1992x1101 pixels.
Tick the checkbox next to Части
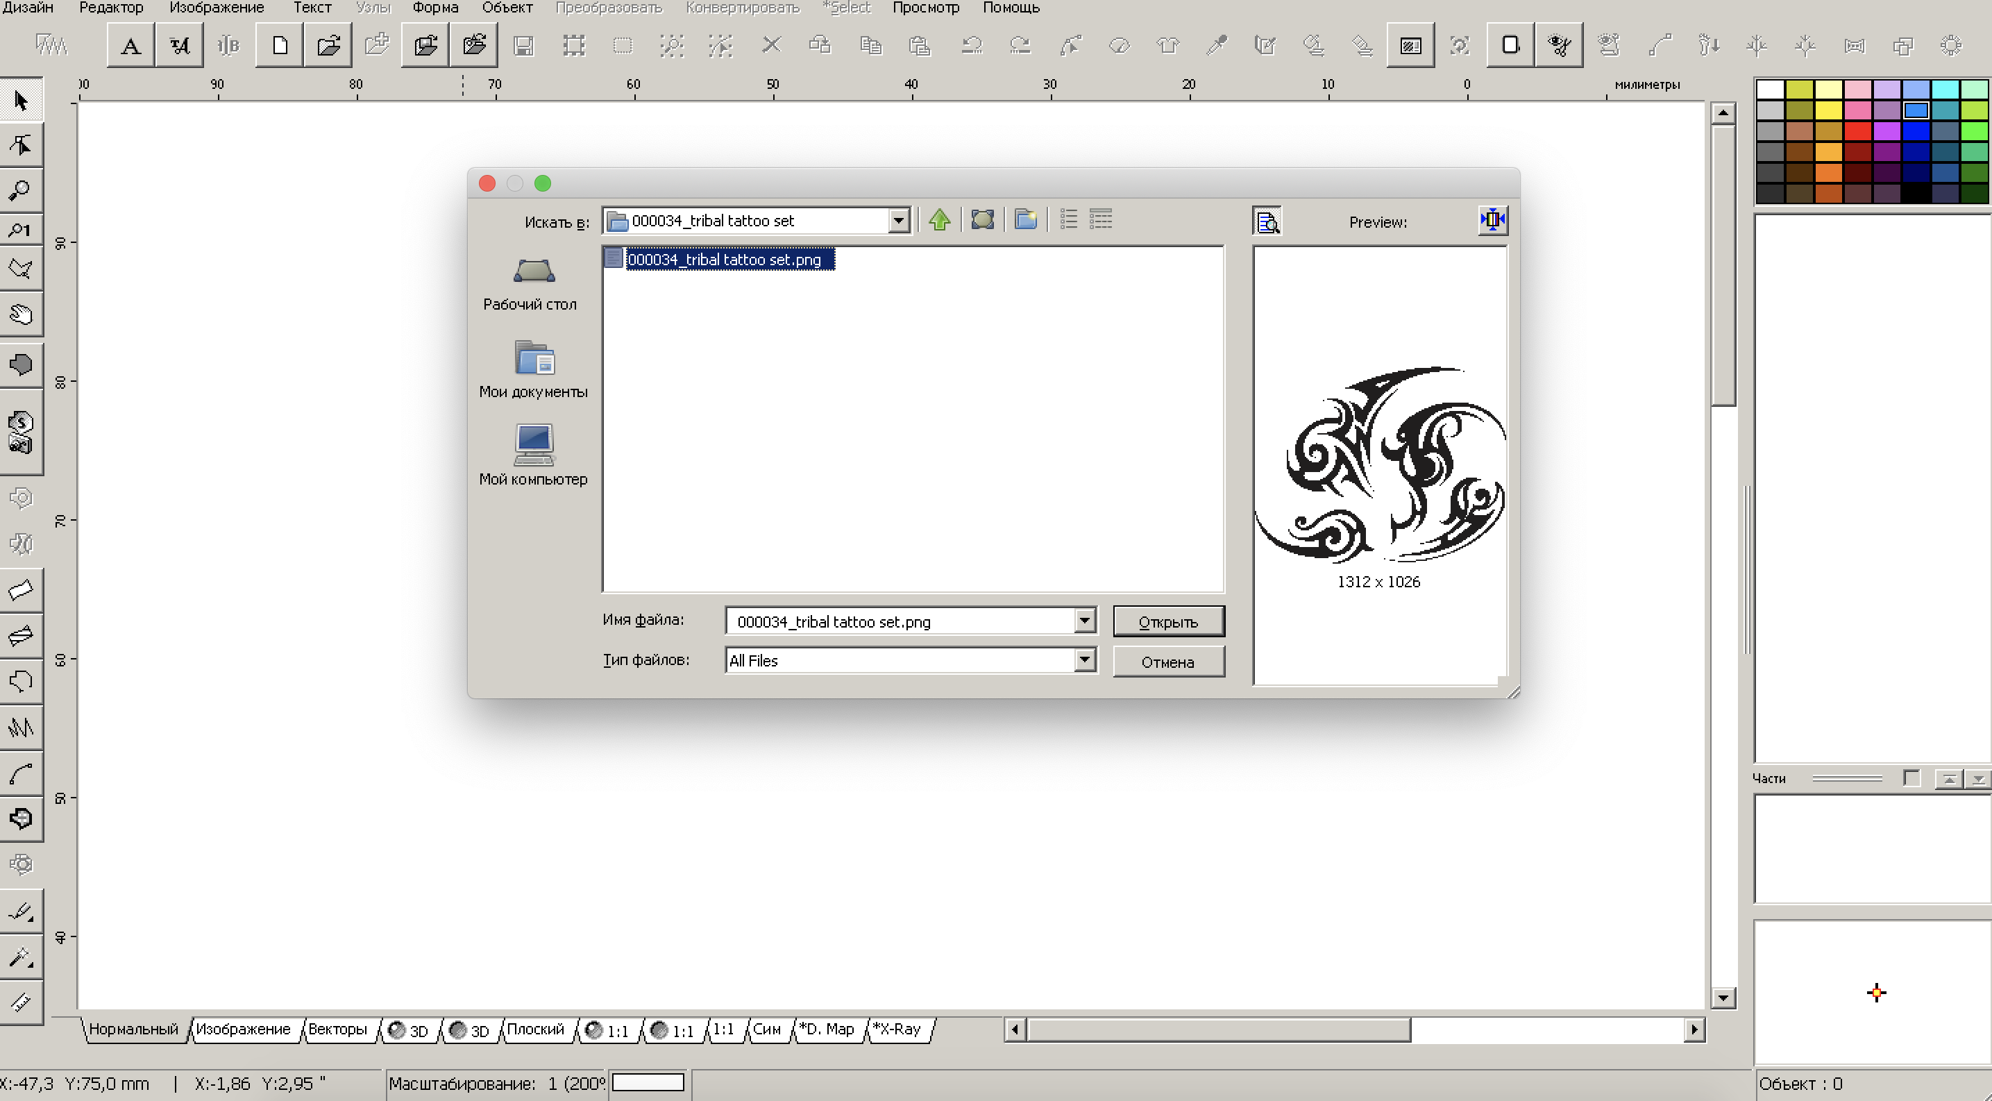click(1911, 778)
